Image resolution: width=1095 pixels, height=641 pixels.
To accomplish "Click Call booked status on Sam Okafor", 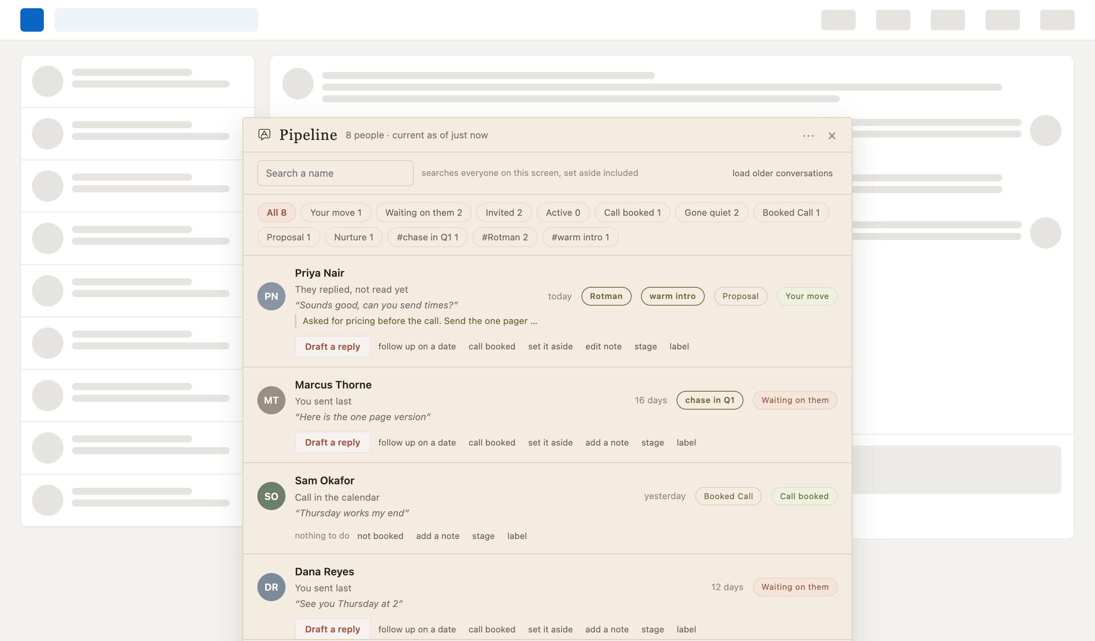I will coord(804,496).
